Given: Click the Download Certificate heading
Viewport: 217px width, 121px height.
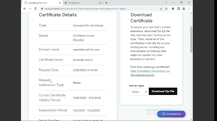Looking at the screenshot, I should pos(141,18).
